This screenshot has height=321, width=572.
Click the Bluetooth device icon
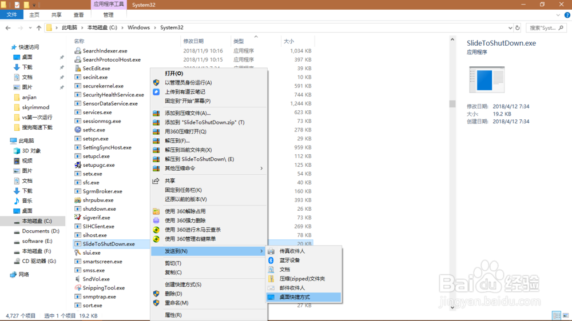point(271,260)
